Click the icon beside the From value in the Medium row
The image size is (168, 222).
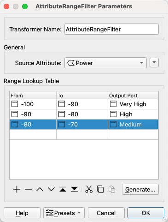[15, 124]
